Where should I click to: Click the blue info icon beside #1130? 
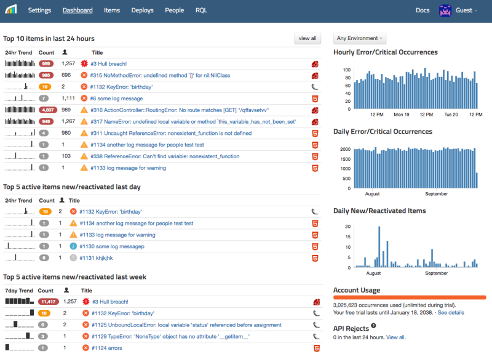pos(73,246)
